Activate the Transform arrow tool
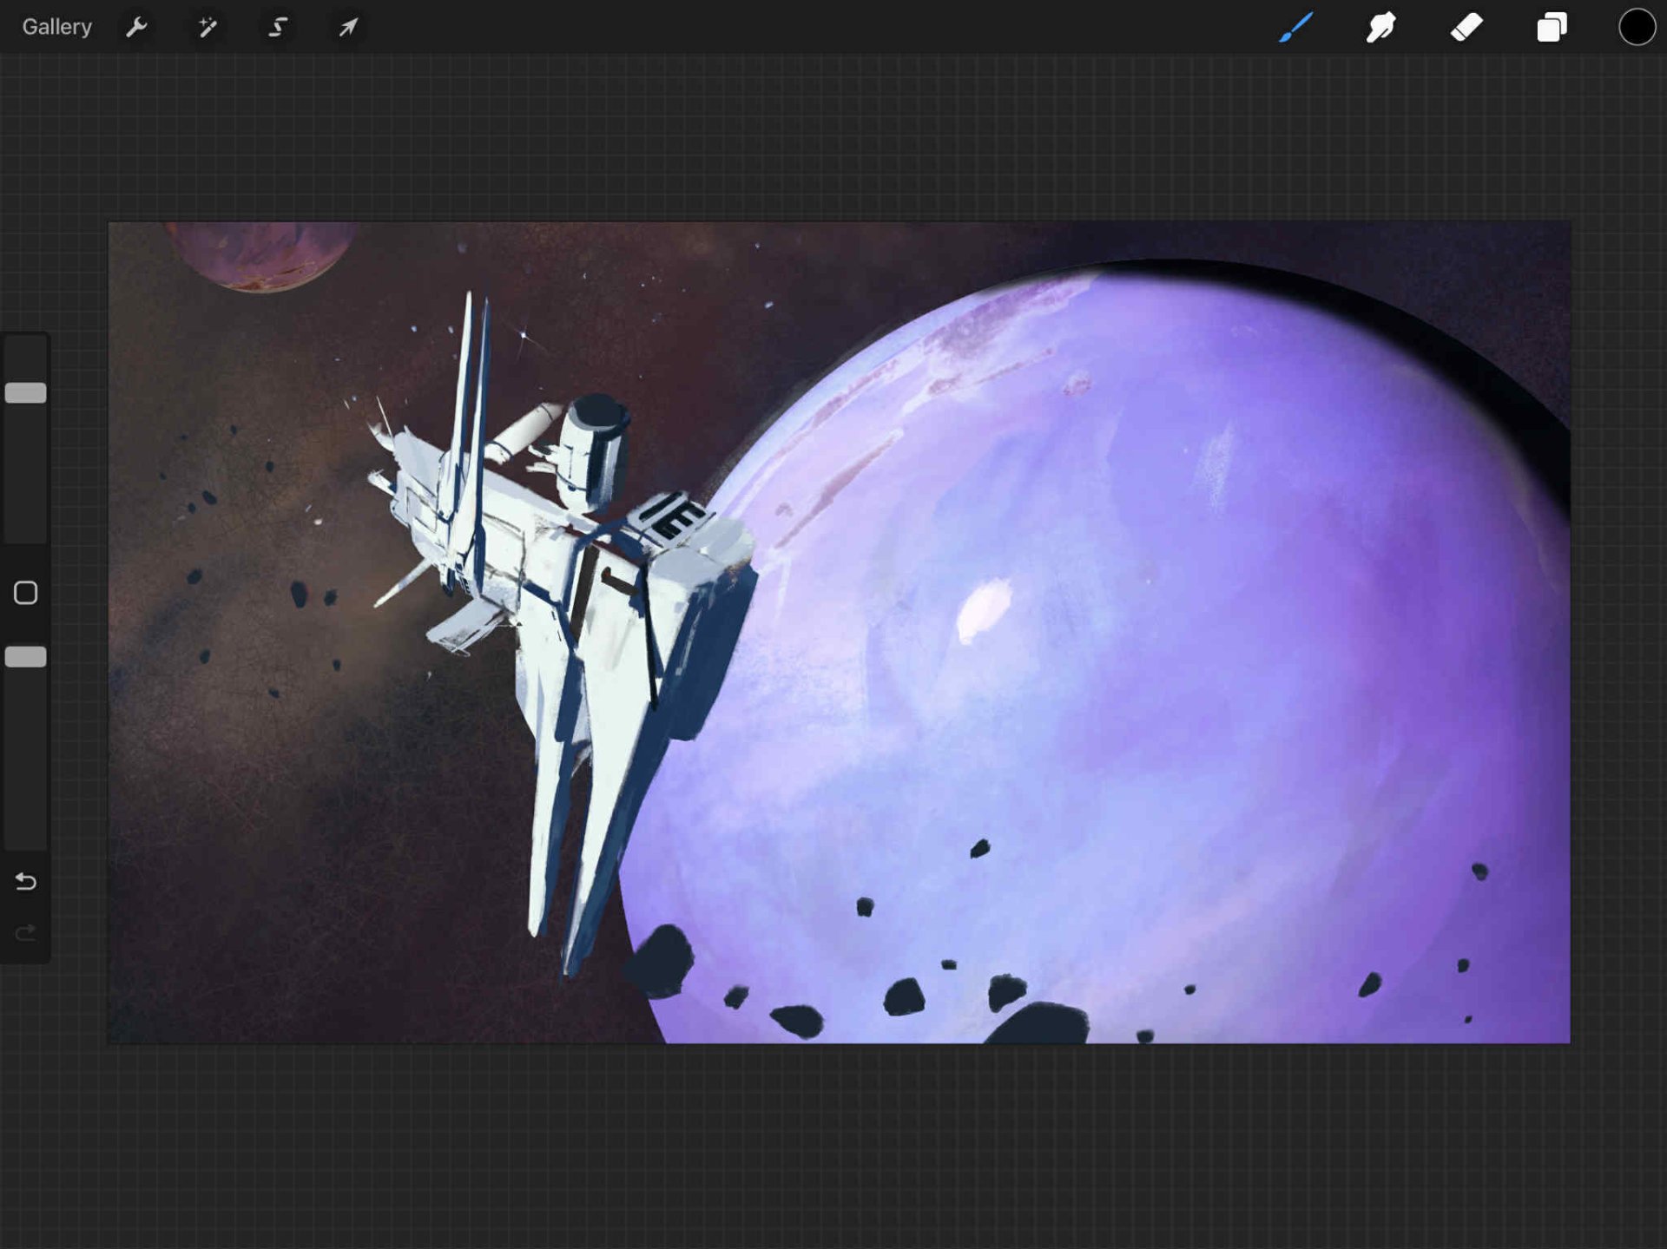The height and width of the screenshot is (1249, 1667). [348, 28]
